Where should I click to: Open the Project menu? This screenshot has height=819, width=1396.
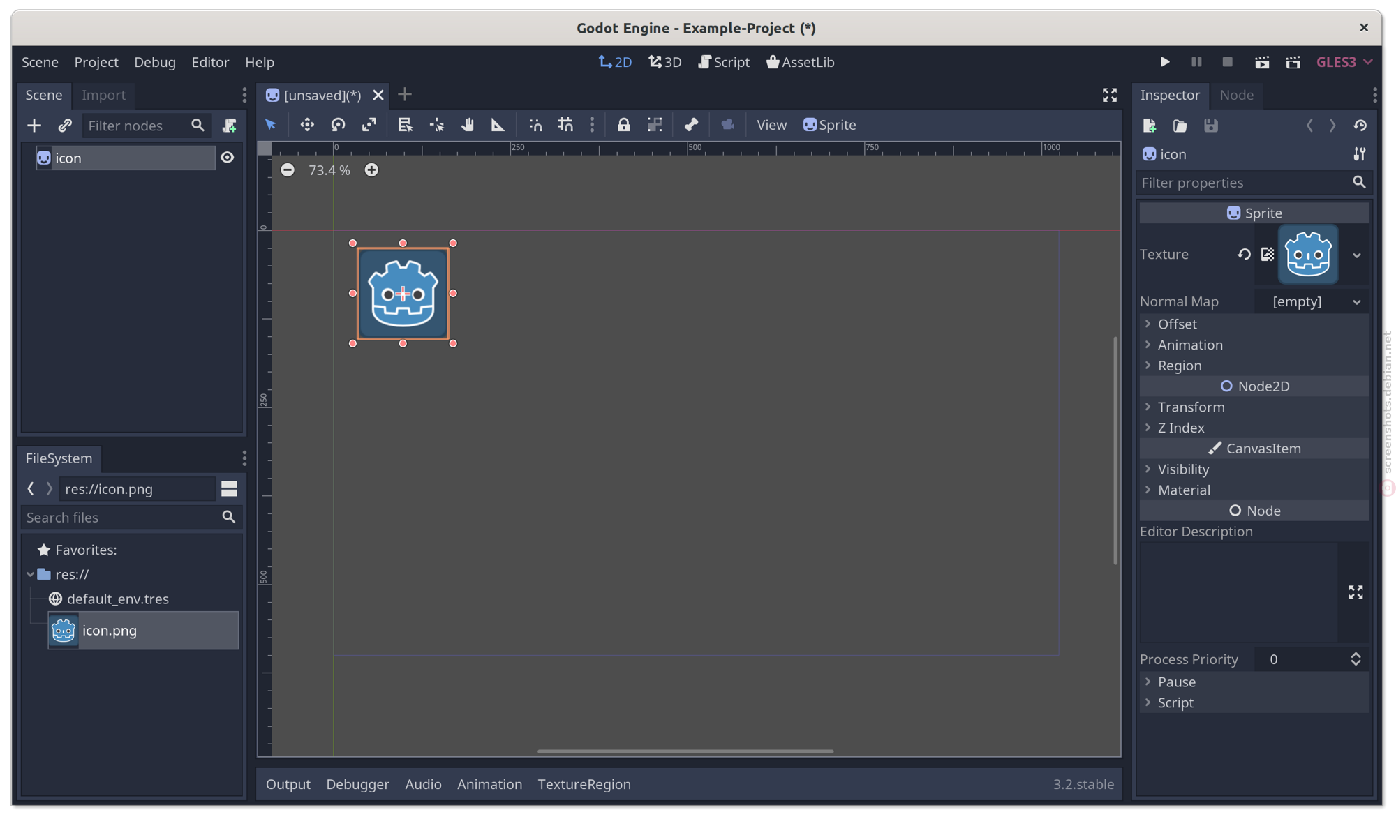pos(96,62)
